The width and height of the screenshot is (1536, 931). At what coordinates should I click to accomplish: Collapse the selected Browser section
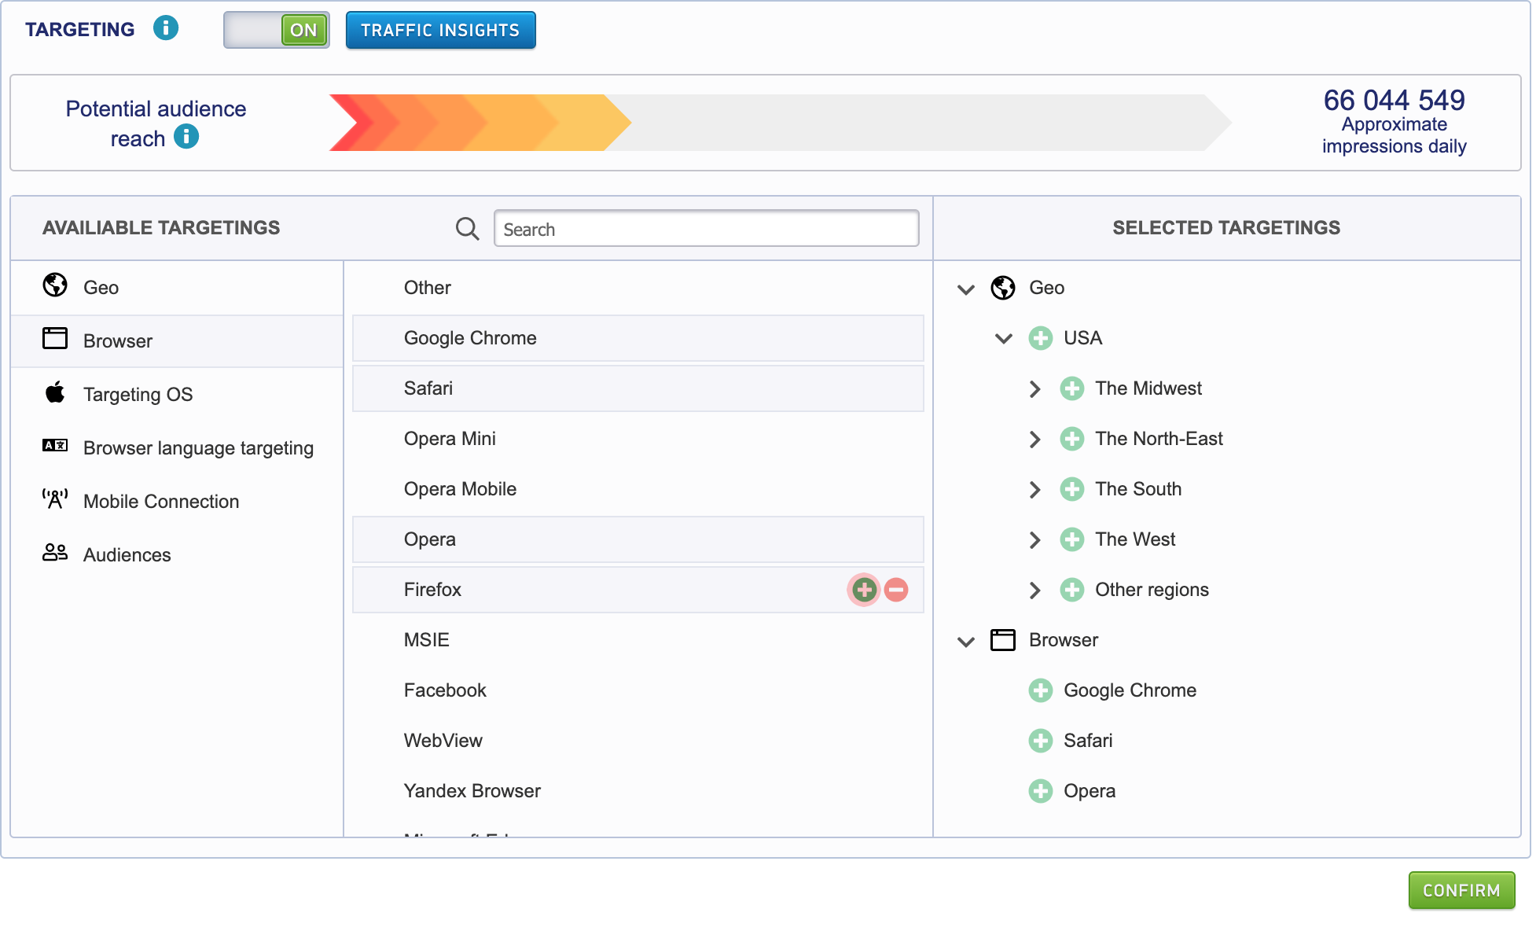tap(966, 641)
